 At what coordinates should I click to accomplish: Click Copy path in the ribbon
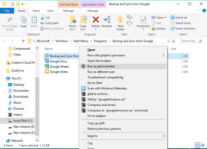tap(50, 23)
